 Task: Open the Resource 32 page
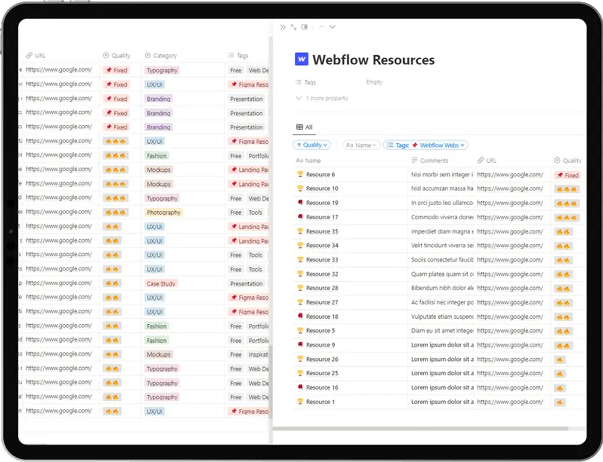322,274
